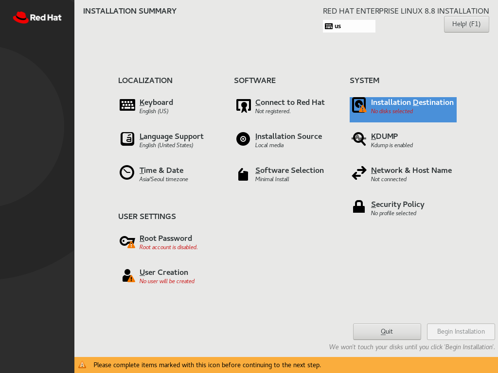Select Installation Destination title
The height and width of the screenshot is (373, 498).
click(x=412, y=102)
